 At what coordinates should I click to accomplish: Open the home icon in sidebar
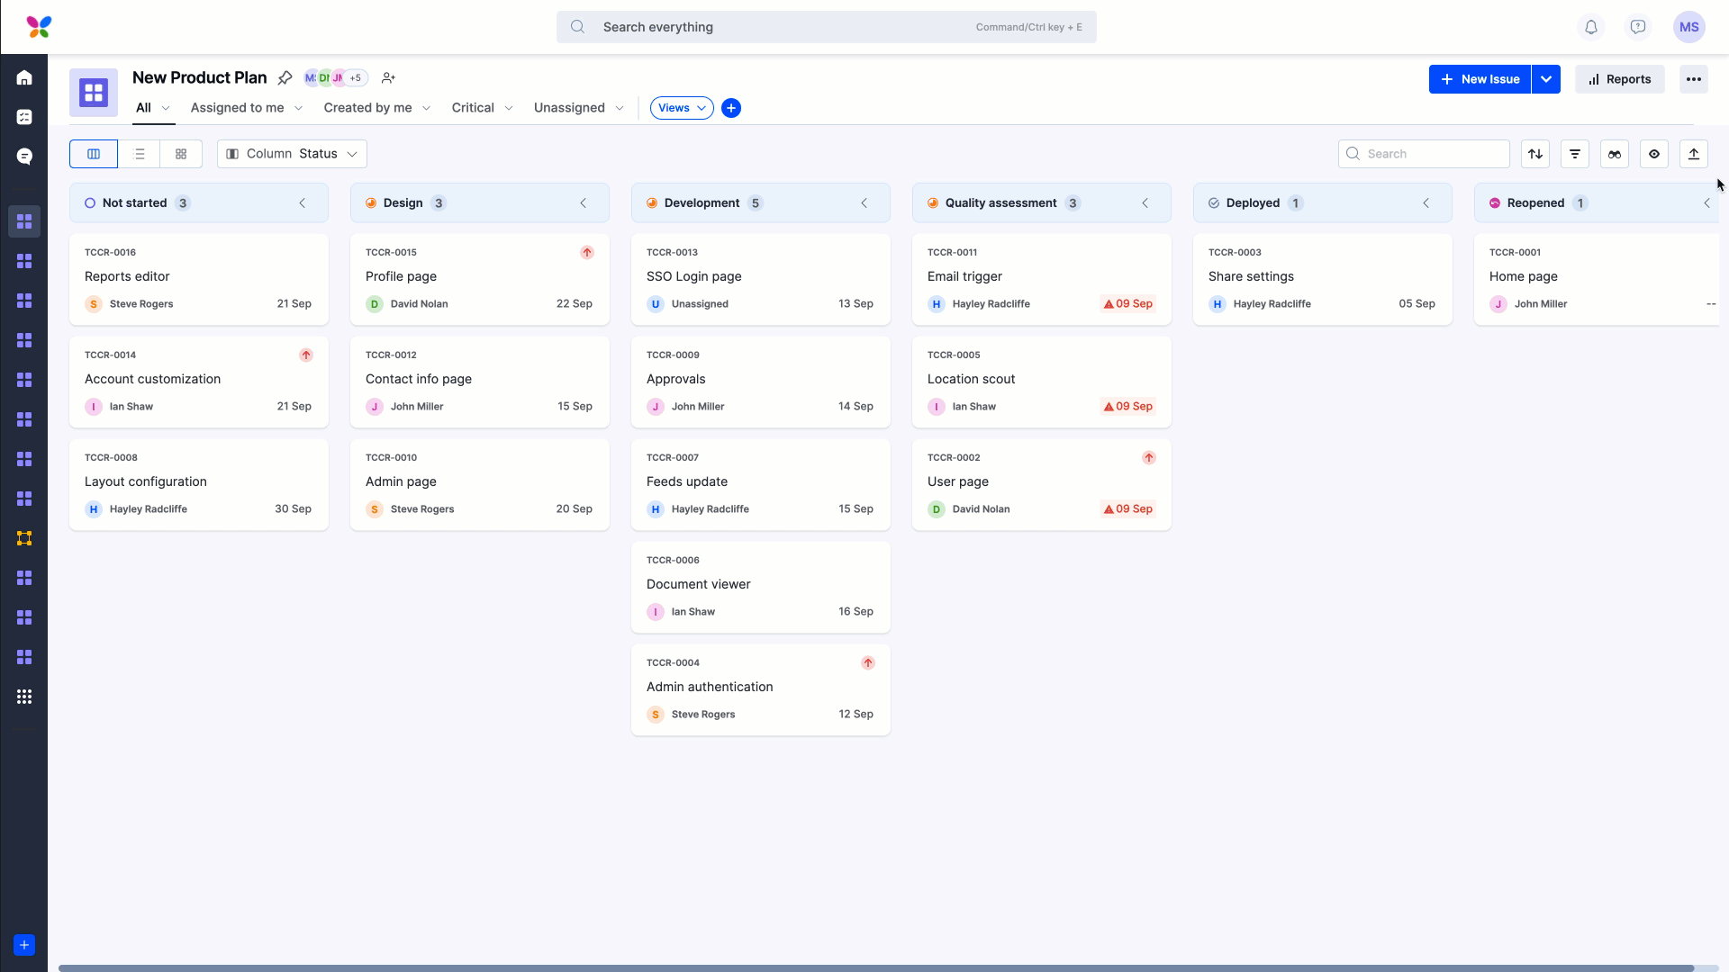tap(24, 78)
